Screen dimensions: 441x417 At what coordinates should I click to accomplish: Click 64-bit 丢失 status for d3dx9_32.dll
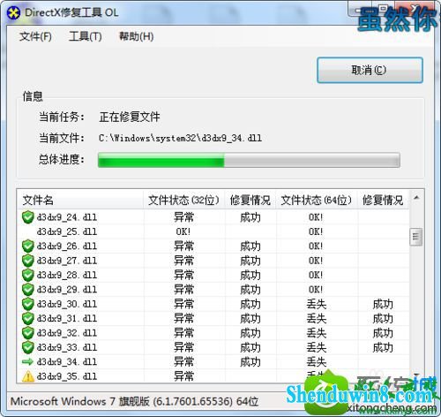pos(317,333)
